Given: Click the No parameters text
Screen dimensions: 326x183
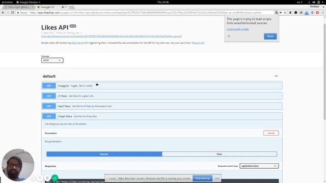Looking at the screenshot, I should [53, 141].
